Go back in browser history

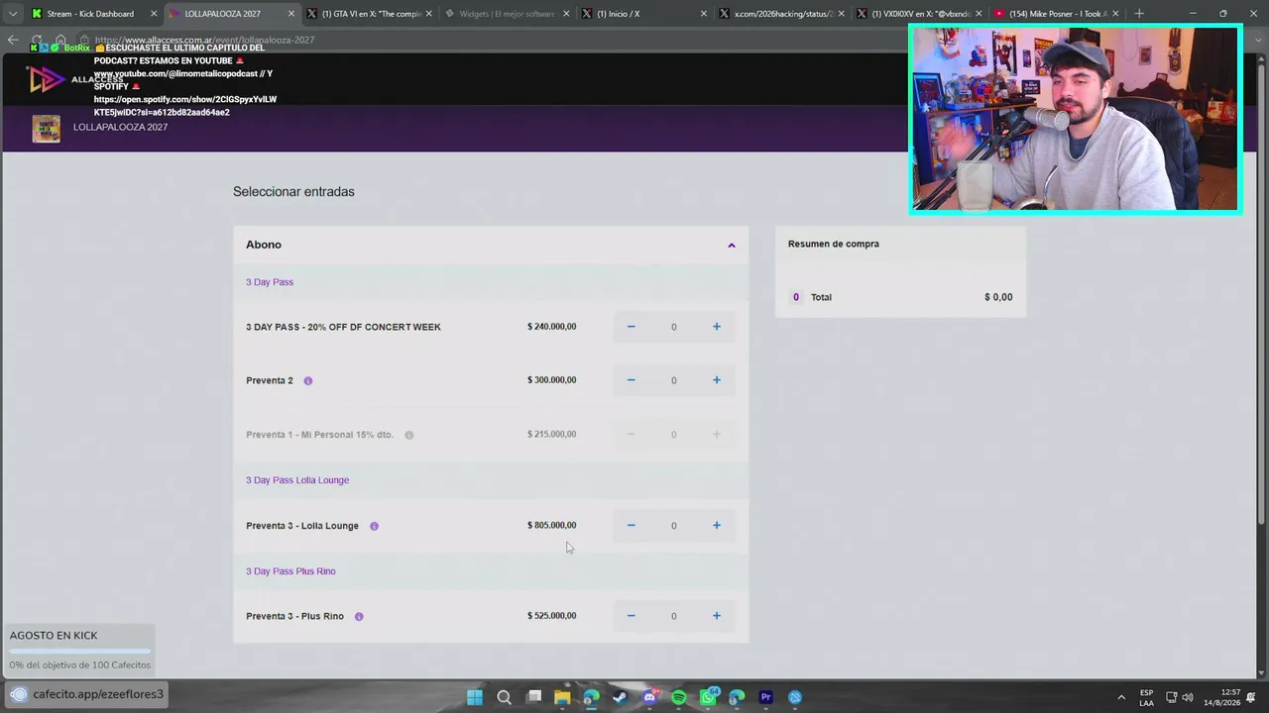click(13, 40)
